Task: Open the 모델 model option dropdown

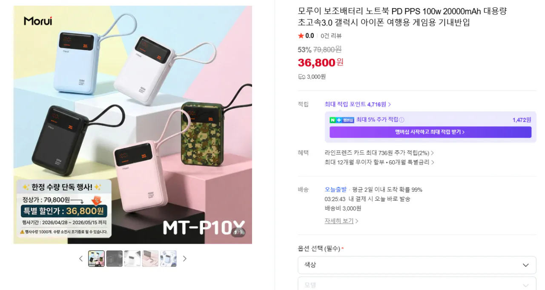Action: pos(416,285)
